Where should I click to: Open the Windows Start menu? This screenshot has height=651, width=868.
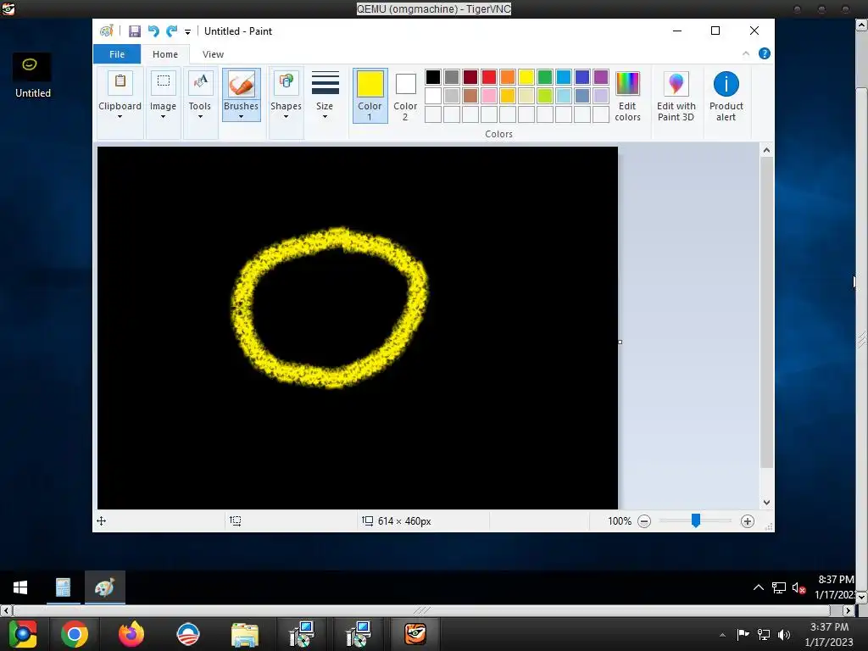coord(20,587)
